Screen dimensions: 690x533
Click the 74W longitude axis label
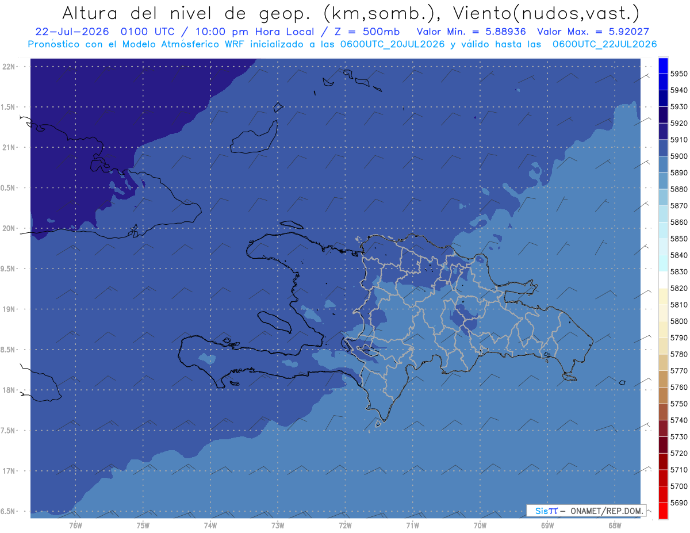click(210, 525)
